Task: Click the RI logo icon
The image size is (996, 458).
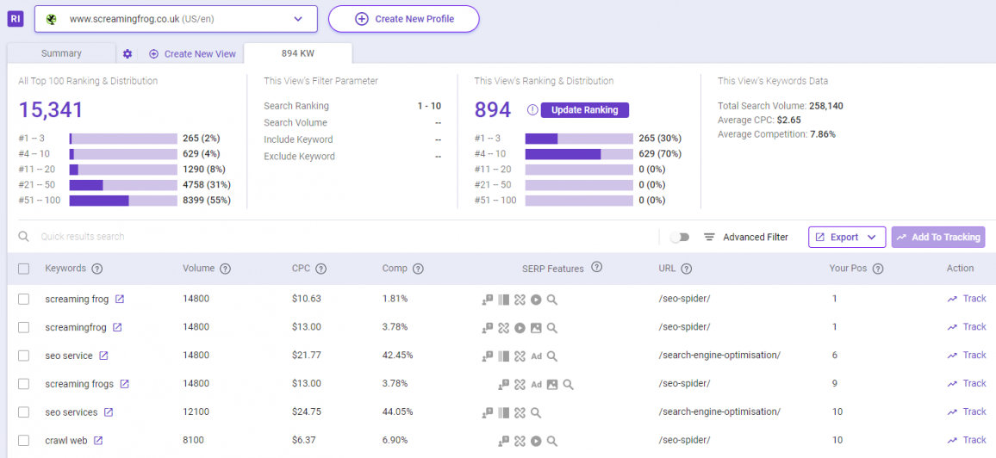Action: click(x=16, y=19)
